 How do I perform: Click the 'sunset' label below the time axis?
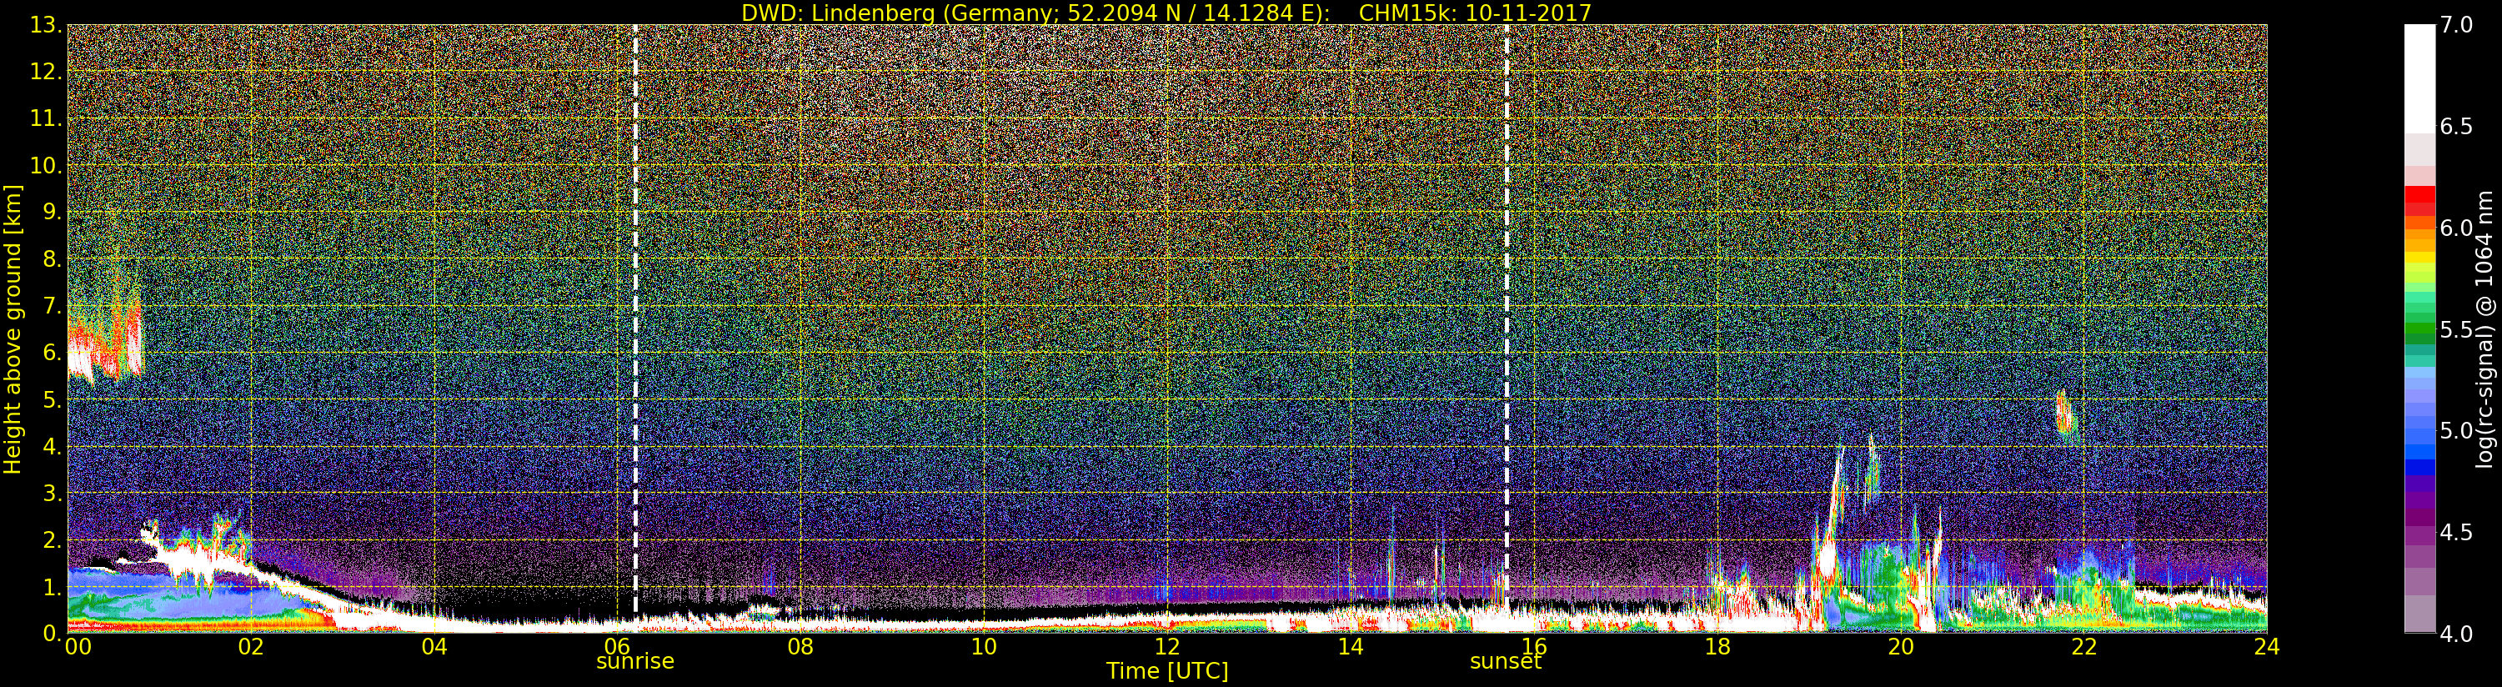pos(1506,661)
